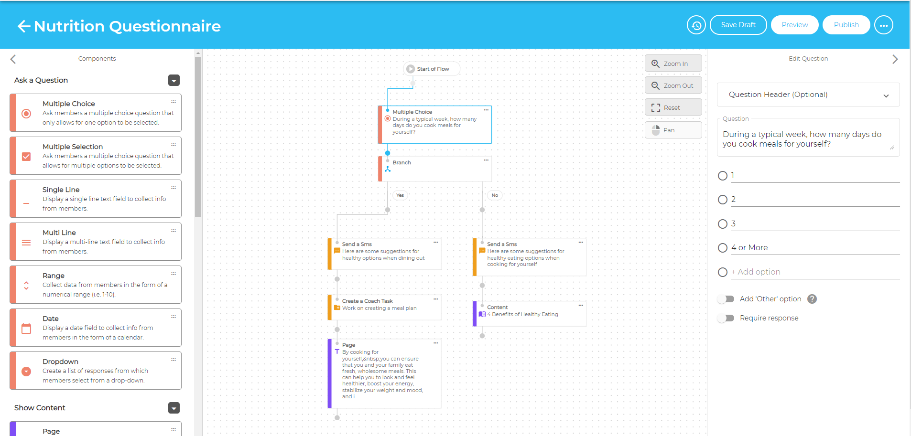Select the Multiple Choice node on canvas
Screen dimensions: 911x436
tap(435, 125)
